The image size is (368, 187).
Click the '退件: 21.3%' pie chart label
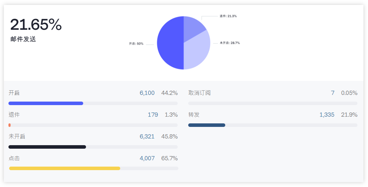228,16
